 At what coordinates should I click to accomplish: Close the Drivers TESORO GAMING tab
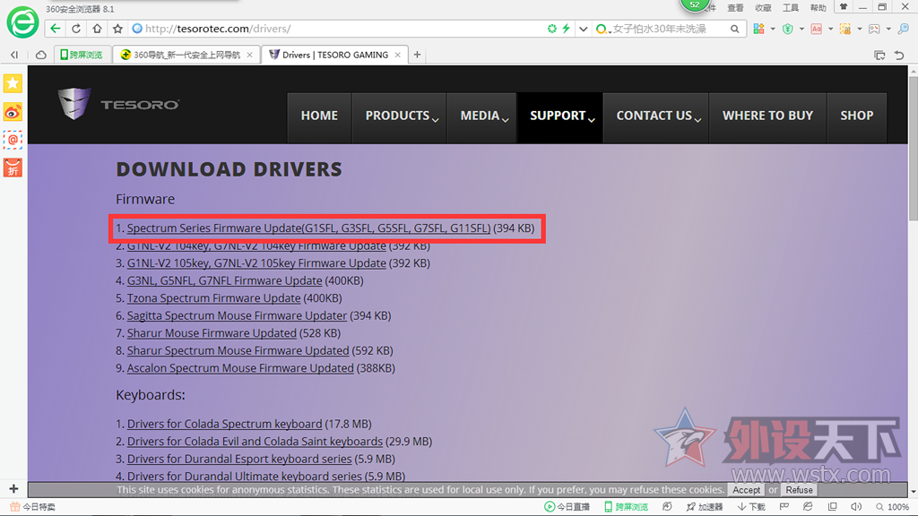(x=398, y=55)
